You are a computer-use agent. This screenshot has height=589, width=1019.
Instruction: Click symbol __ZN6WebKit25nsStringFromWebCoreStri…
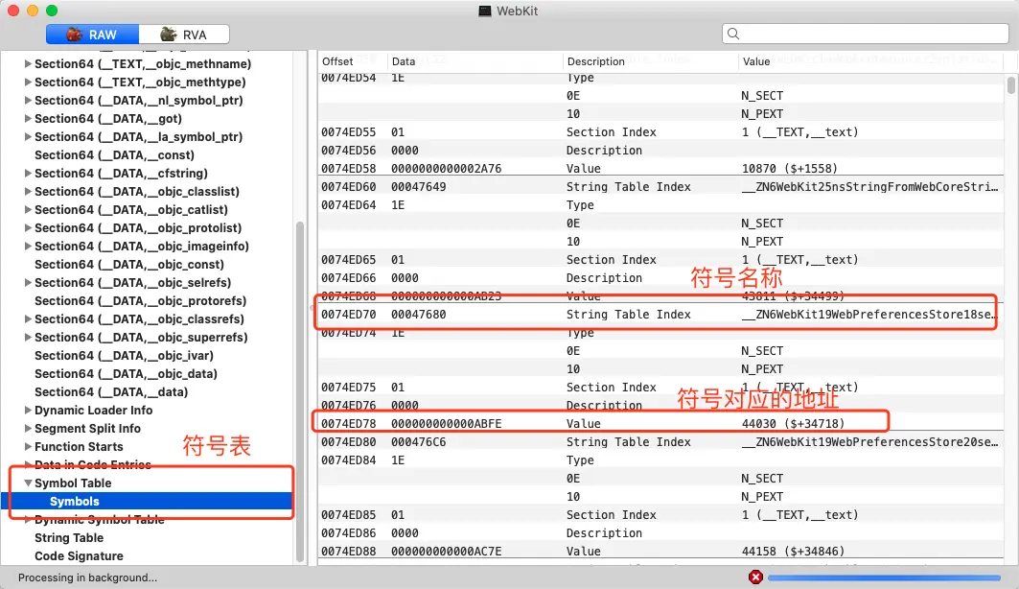point(869,187)
